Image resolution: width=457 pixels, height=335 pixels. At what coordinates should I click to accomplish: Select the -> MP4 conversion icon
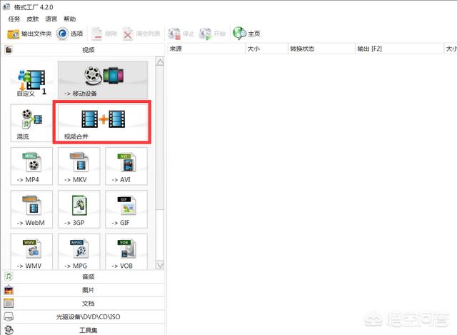coord(31,166)
